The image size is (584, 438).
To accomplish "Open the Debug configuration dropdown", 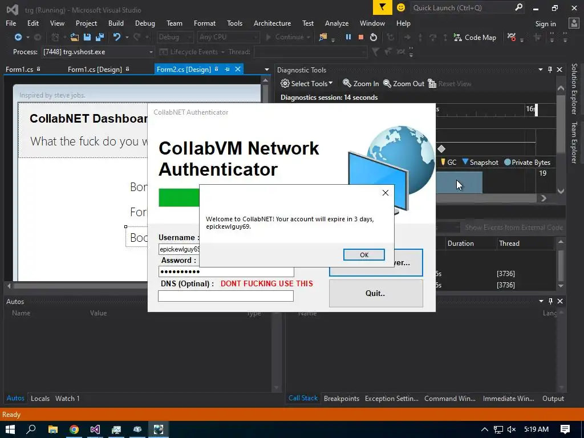I will [175, 37].
